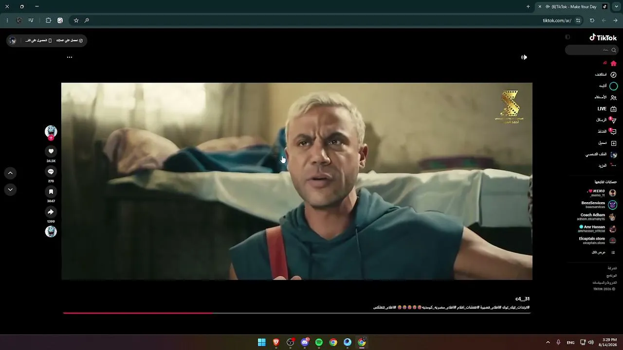Open the media controls playlist icon
Viewport: 623px width, 350px height.
pyautogui.click(x=31, y=20)
